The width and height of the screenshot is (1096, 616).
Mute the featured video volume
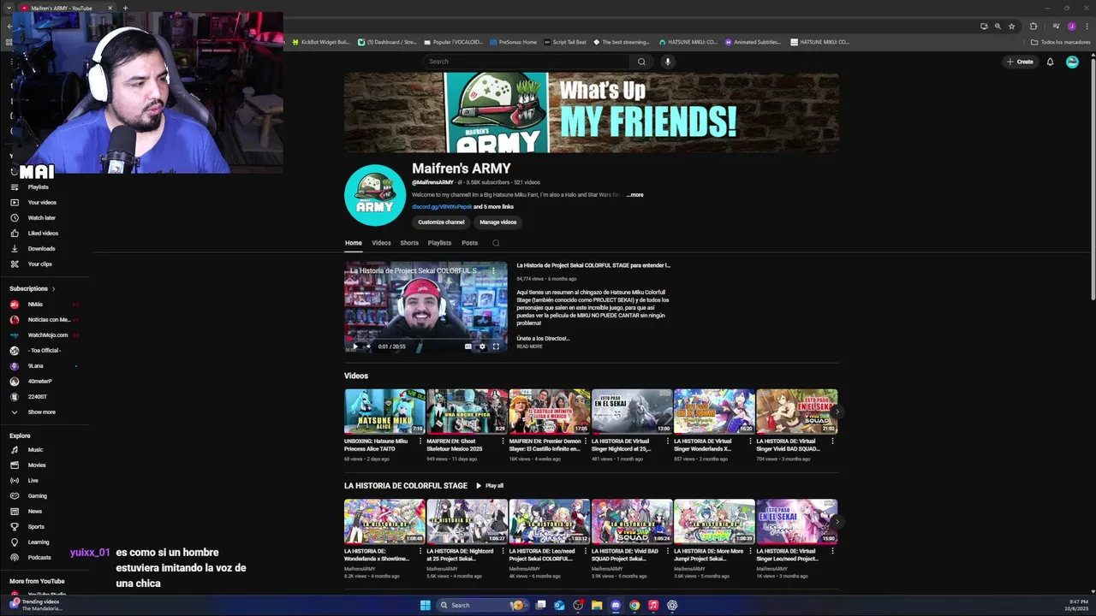369,346
